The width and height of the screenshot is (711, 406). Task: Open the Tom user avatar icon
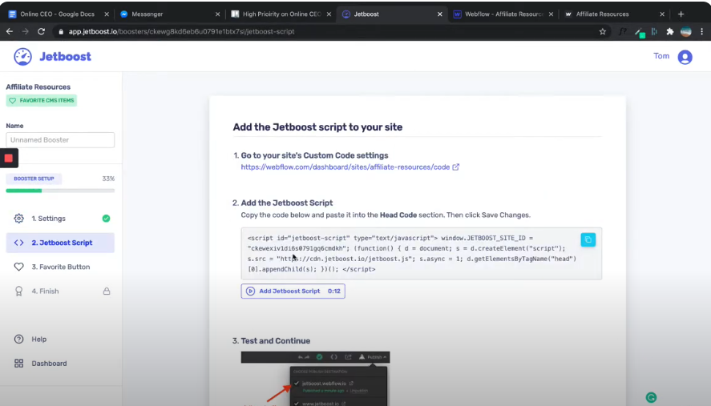click(685, 57)
